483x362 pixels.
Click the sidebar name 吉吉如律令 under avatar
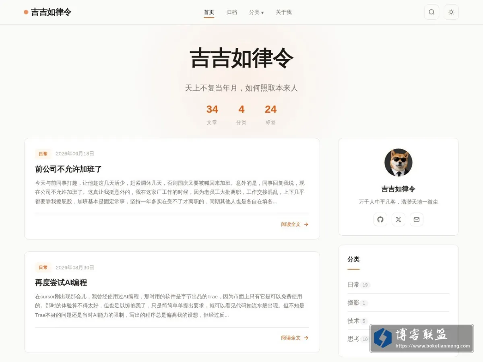coord(398,189)
